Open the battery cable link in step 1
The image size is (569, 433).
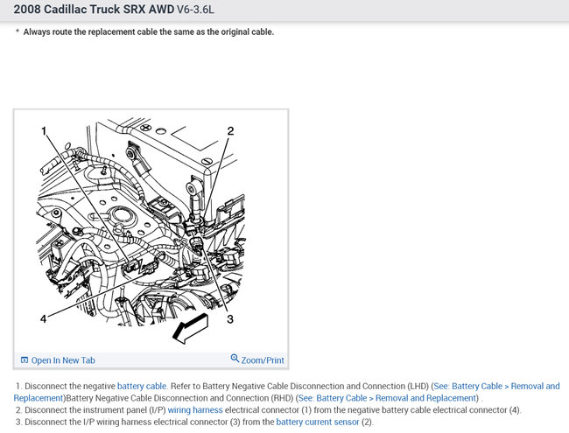click(142, 386)
